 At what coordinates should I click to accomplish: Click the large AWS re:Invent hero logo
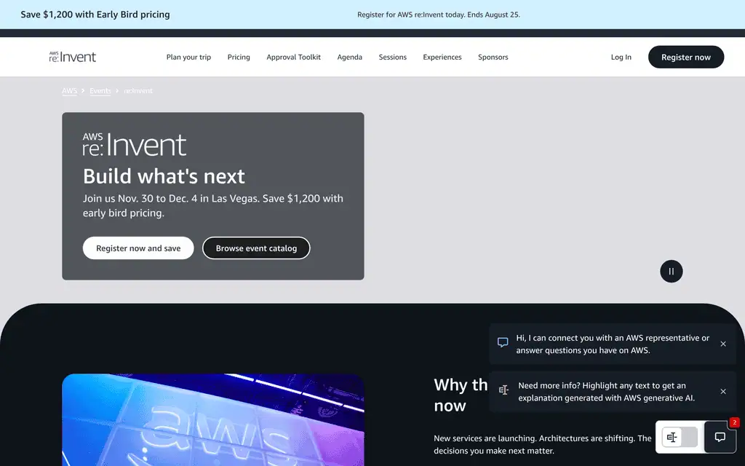(x=135, y=145)
